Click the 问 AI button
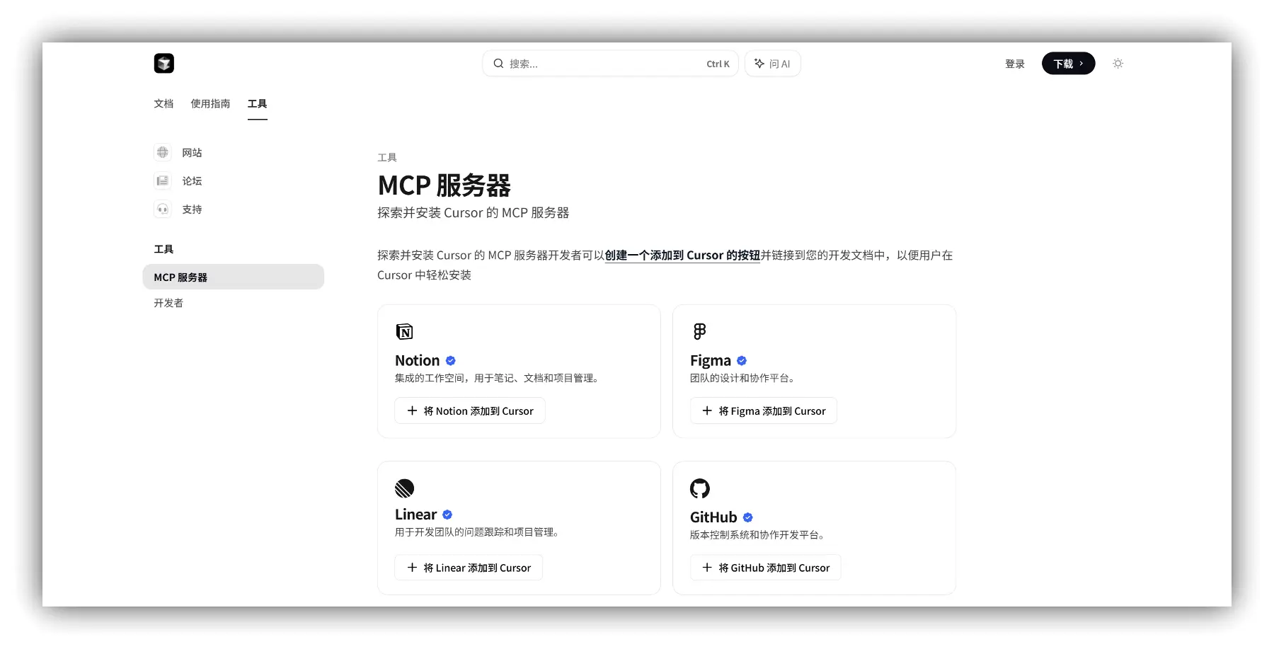Screen dimensions: 1274x649 pos(772,63)
